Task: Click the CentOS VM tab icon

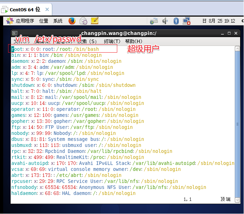Action: tap(5, 10)
